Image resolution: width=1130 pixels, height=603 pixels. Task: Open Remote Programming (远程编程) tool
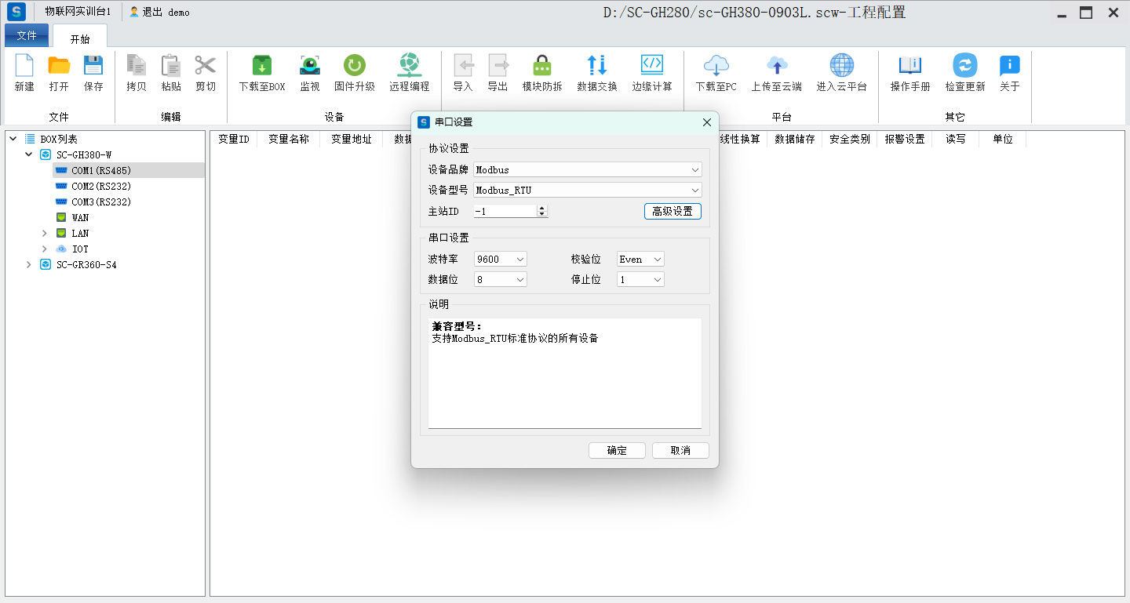click(x=409, y=66)
